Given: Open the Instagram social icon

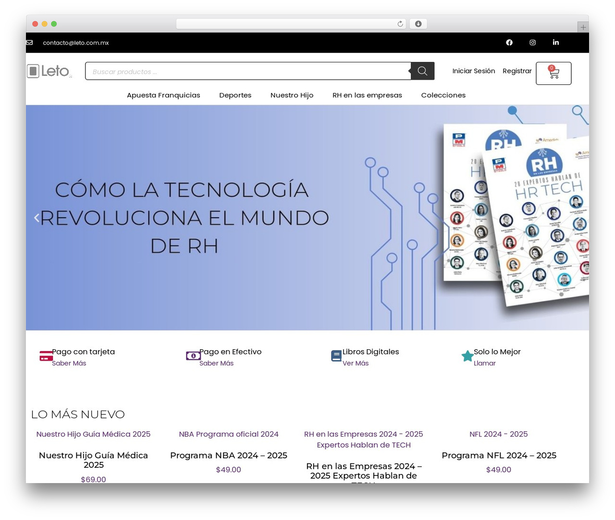Looking at the screenshot, I should pos(533,43).
